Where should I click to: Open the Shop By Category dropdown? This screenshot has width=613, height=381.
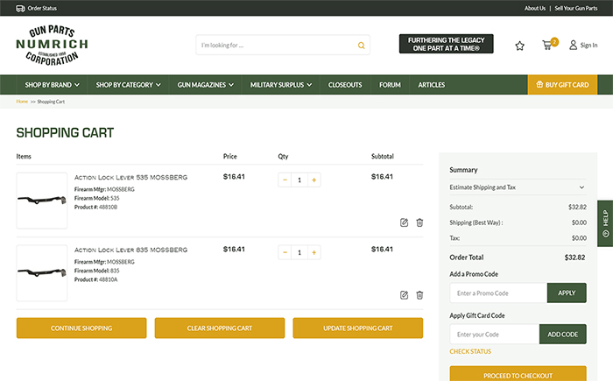(x=128, y=85)
